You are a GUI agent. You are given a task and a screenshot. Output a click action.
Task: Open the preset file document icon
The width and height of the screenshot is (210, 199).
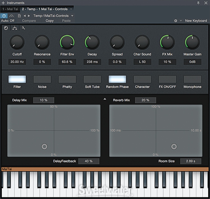[x=19, y=16]
